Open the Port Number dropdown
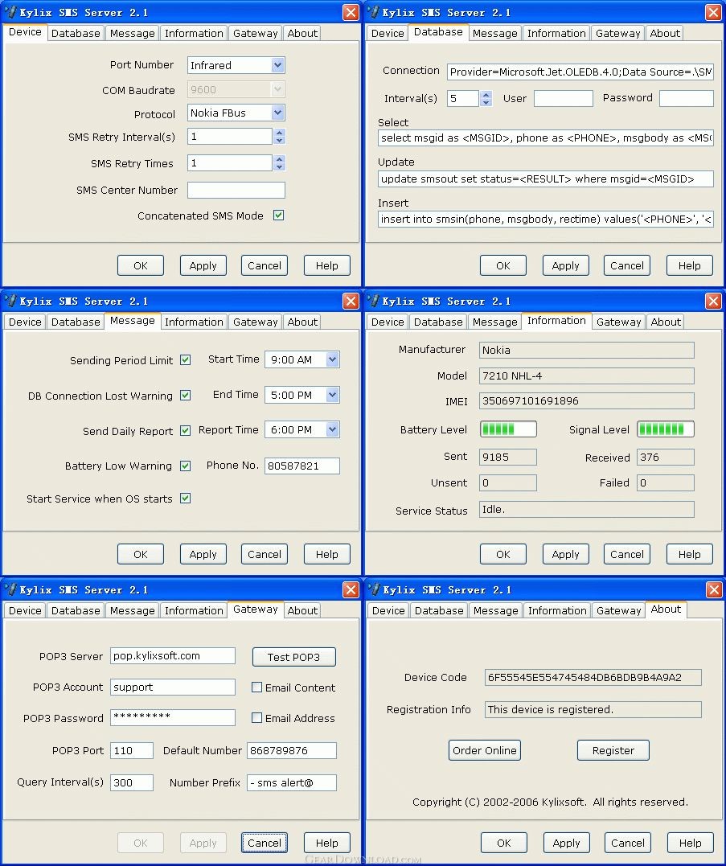 pyautogui.click(x=277, y=65)
